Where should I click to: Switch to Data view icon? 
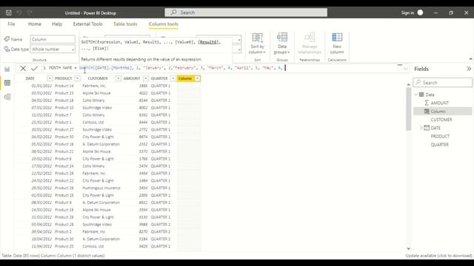tap(7, 83)
